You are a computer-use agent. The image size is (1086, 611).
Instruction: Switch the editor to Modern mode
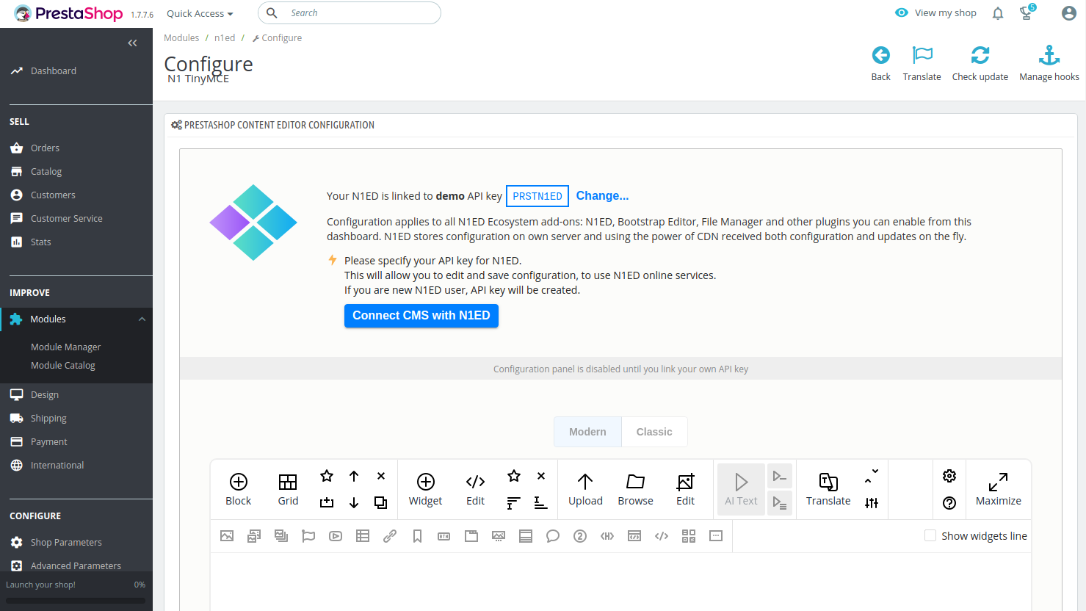tap(587, 432)
